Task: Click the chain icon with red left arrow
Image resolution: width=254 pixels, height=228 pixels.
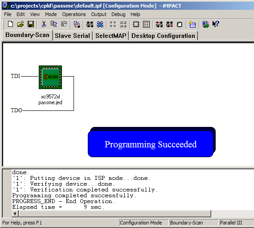Action: click(x=159, y=24)
